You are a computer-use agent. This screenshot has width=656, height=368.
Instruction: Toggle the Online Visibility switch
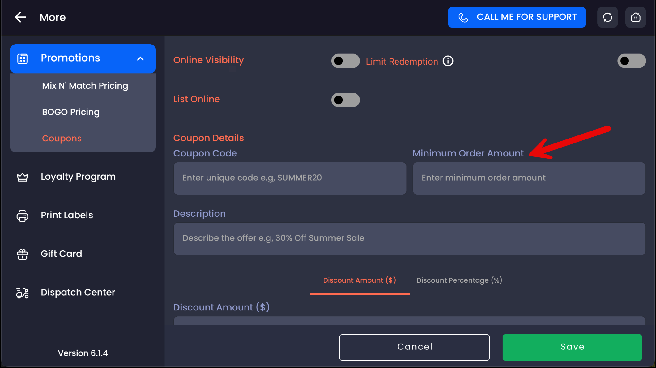[345, 61]
